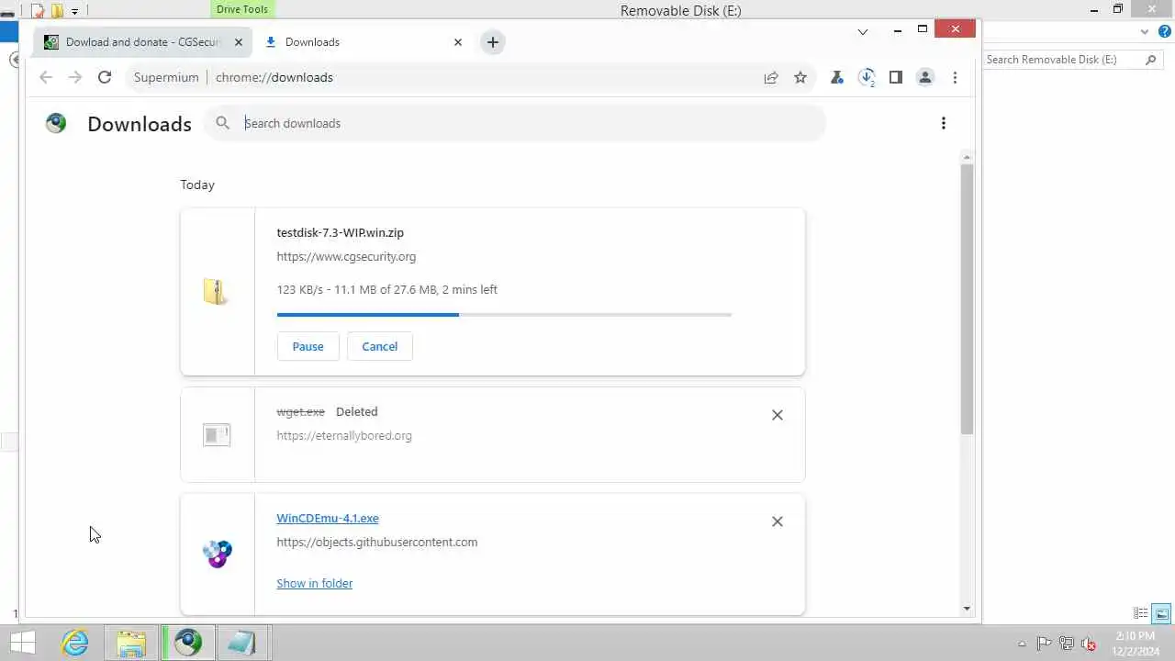Open a new tab with the plus button
Screen dimensions: 1175x661
point(493,41)
